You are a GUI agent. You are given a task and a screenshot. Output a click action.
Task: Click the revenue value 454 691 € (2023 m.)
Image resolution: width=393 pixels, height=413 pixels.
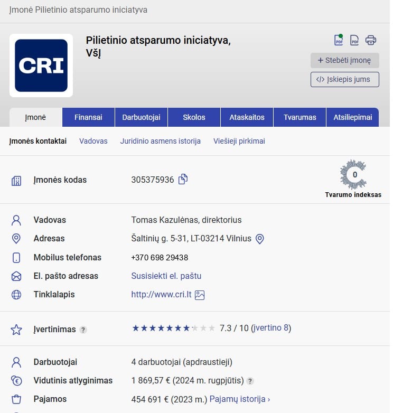[169, 400]
